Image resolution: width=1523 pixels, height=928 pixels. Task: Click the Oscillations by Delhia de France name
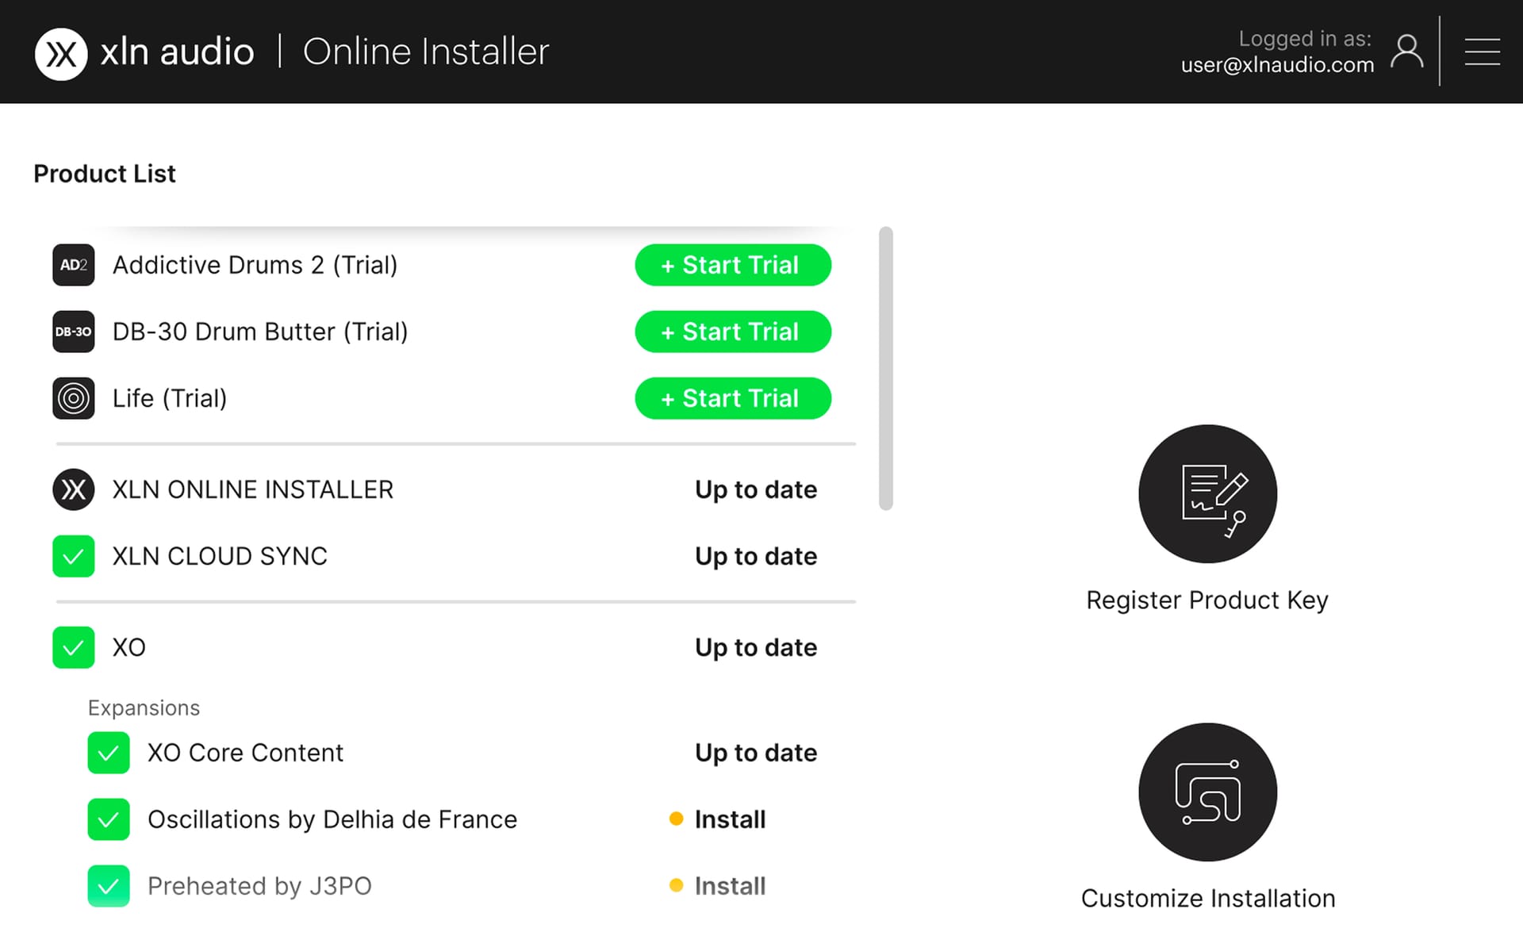(332, 819)
